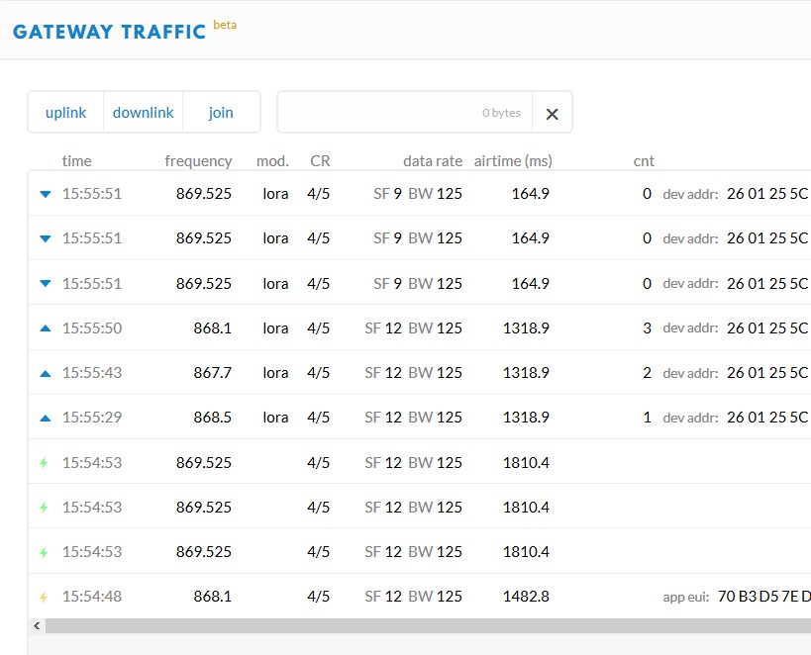This screenshot has height=655, width=811.
Task: Click the uplink arrow icon at 15:55:29
Action: click(x=45, y=418)
